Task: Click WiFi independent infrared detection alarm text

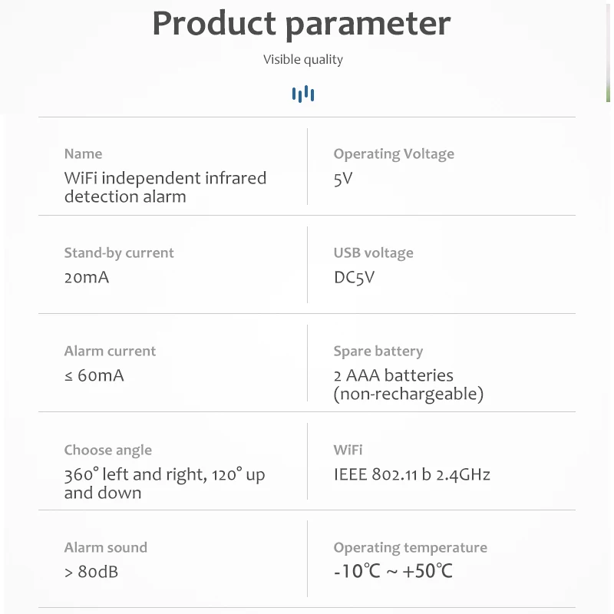Action: pyautogui.click(x=165, y=187)
